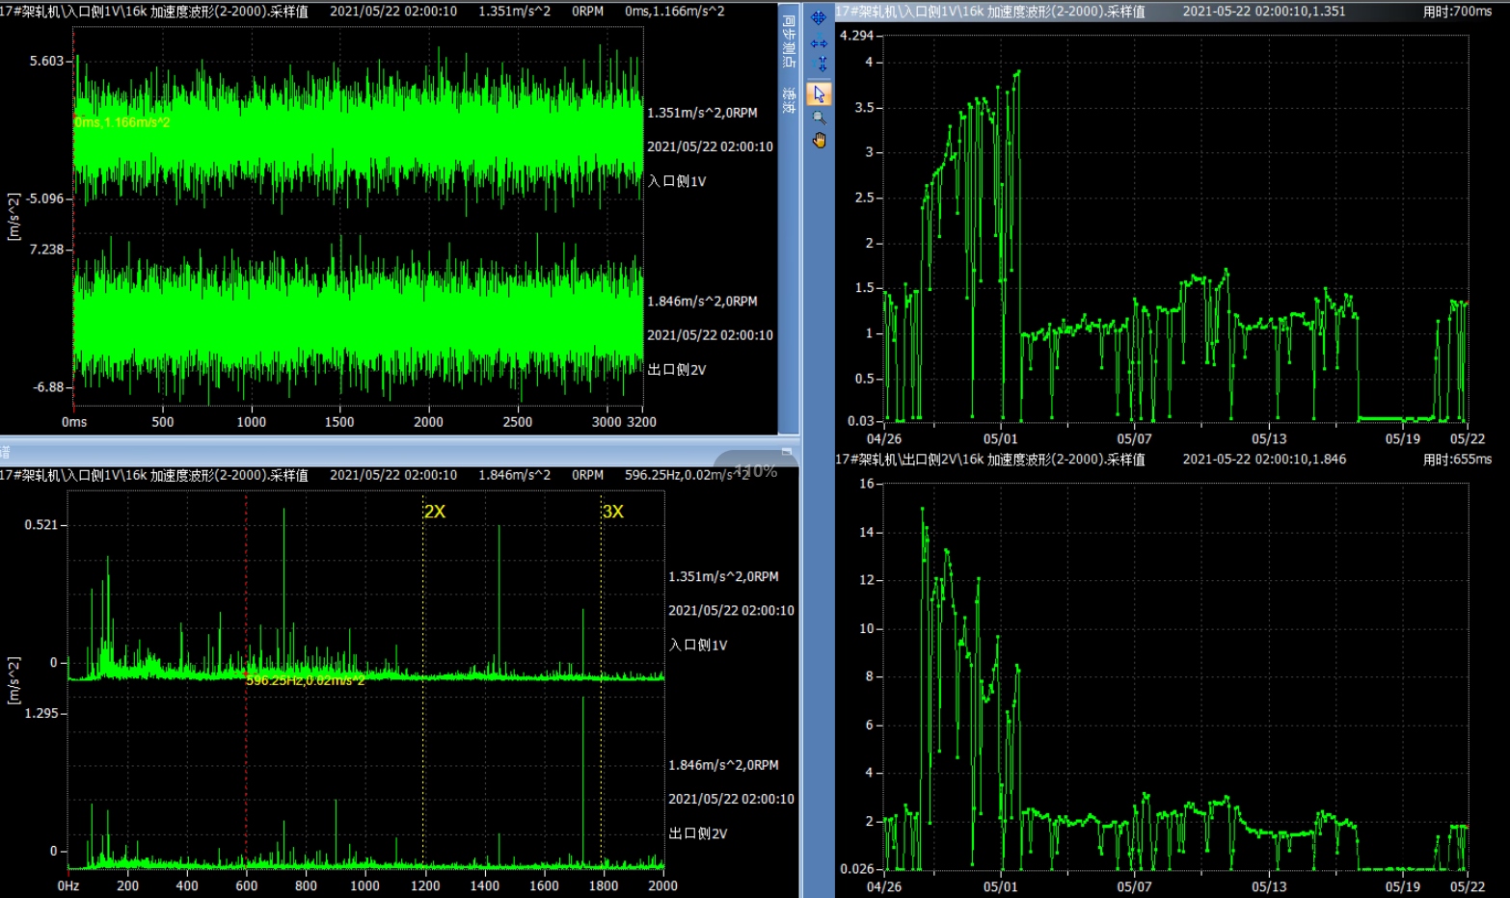Viewport: 1510px width, 898px height.
Task: Activate the highlighted arrow pointer tool
Action: (x=819, y=93)
